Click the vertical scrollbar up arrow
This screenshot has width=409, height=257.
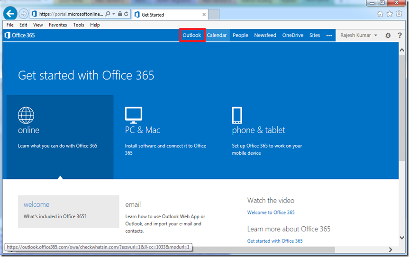coord(402,50)
